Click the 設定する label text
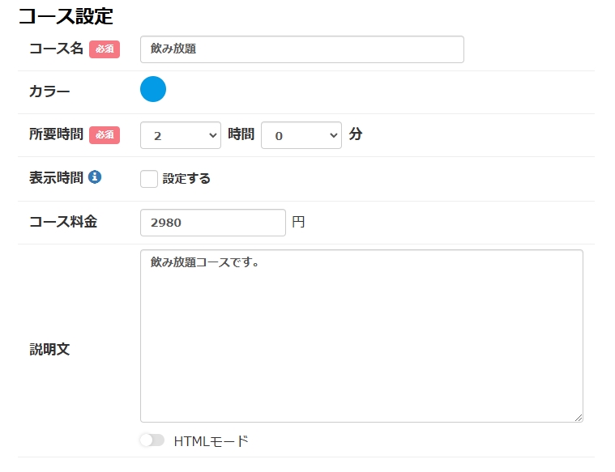 coord(186,179)
